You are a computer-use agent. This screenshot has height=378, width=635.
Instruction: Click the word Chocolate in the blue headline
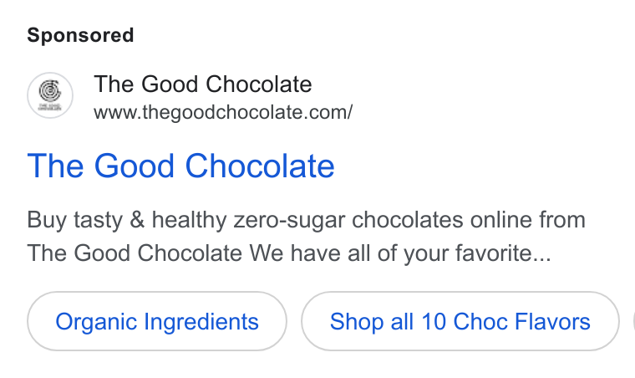[260, 166]
